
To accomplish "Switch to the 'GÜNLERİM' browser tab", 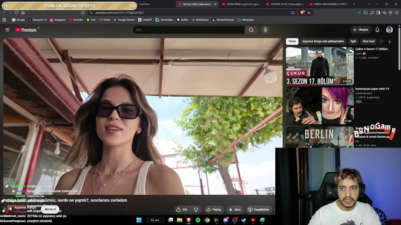I will [x=241, y=4].
